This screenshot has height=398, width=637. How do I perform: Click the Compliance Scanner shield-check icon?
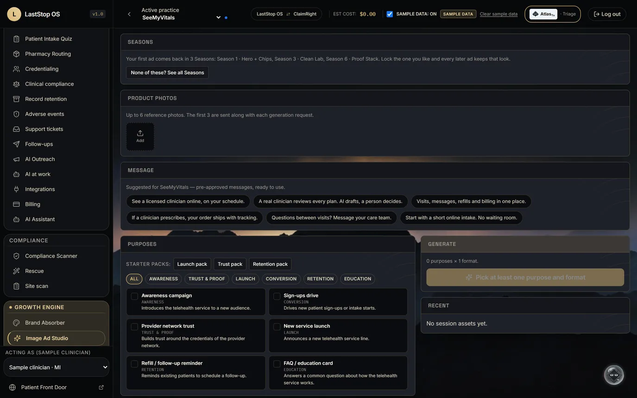click(x=16, y=256)
